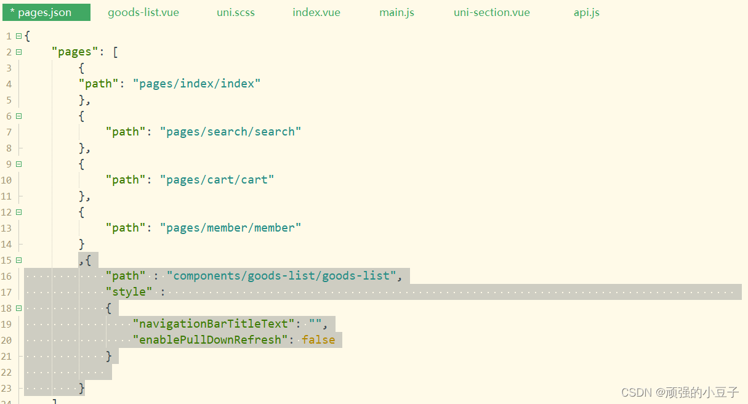Collapse the fold marker on line 6
Image resolution: width=748 pixels, height=404 pixels.
(x=18, y=116)
